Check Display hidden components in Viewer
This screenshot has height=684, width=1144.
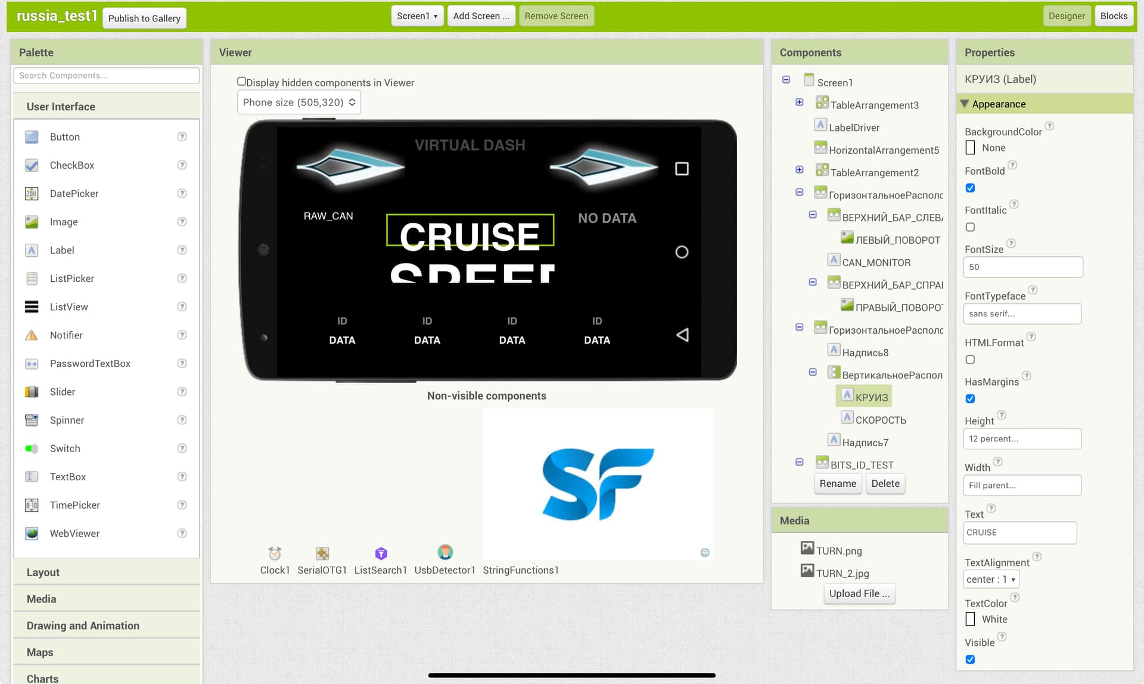(x=241, y=80)
